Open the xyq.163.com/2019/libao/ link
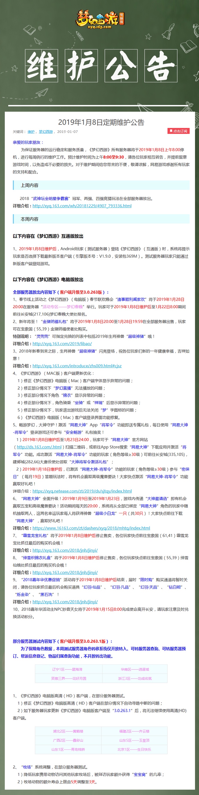 point(62,344)
